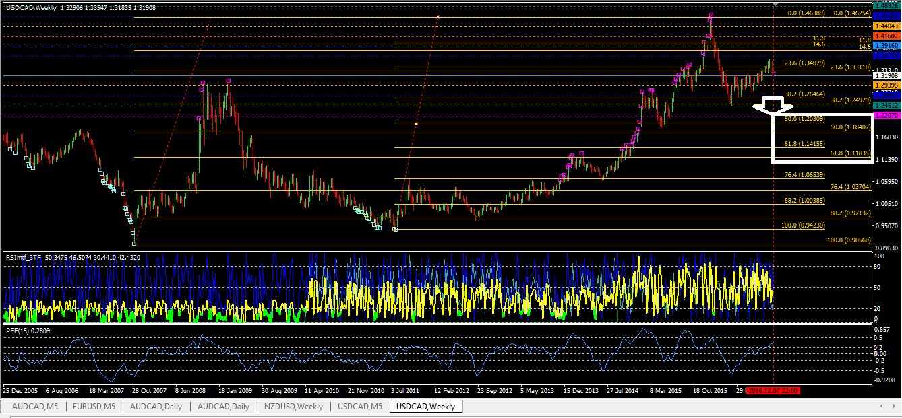The height and width of the screenshot is (418, 902).
Task: Click the teal 1.24512 price level label
Action: (x=885, y=106)
